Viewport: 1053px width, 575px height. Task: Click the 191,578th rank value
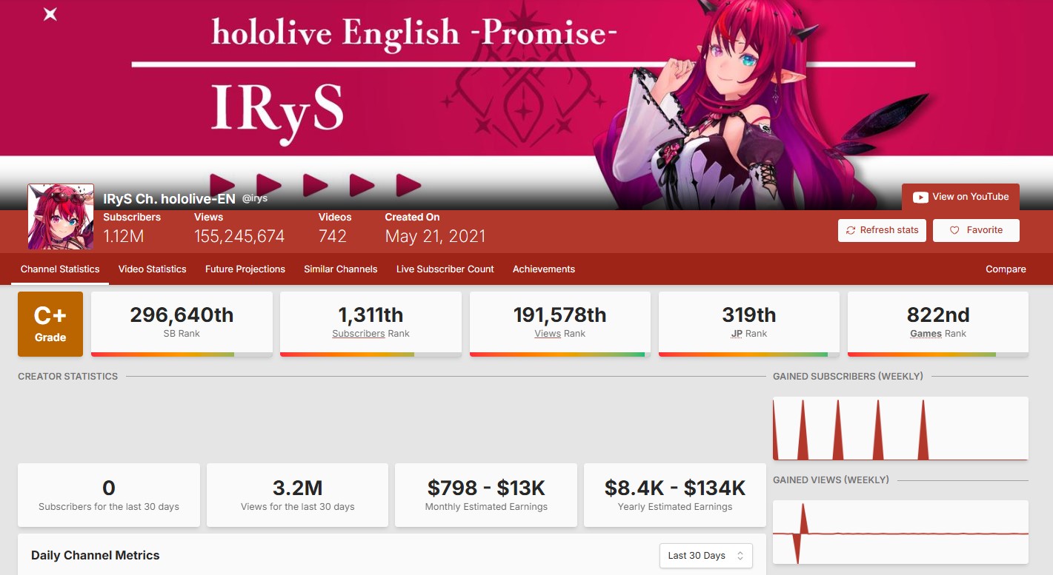pyautogui.click(x=560, y=315)
